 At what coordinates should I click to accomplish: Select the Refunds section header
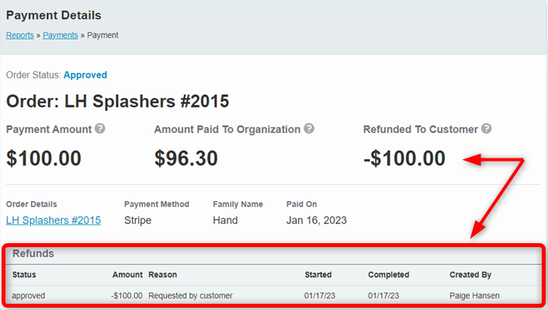click(x=33, y=253)
